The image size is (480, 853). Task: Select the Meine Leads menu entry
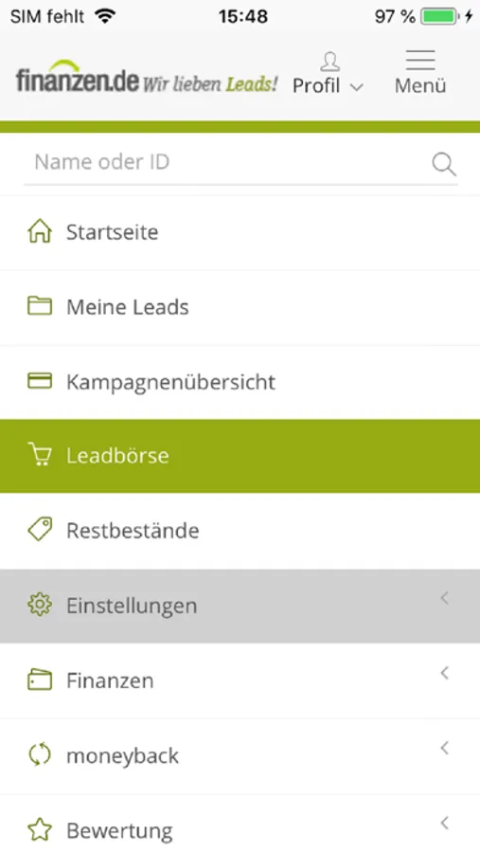point(240,307)
